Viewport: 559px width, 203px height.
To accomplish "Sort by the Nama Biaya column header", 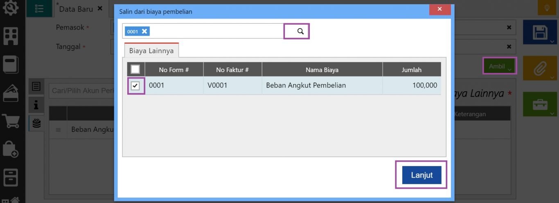I will [322, 70].
